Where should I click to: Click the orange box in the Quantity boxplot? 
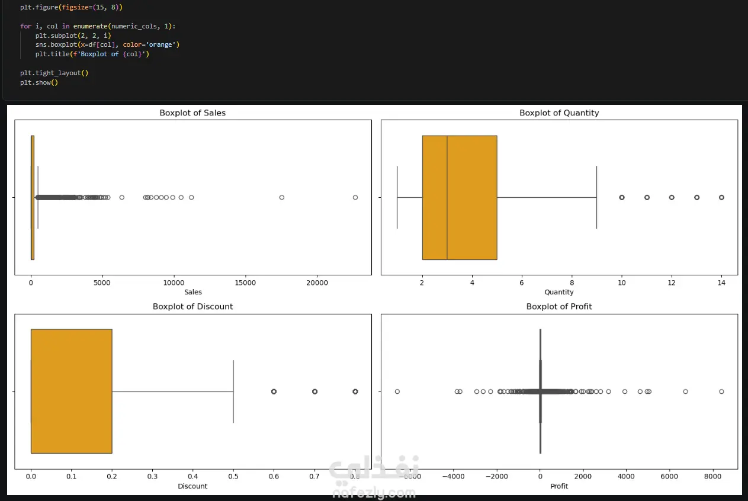point(460,197)
